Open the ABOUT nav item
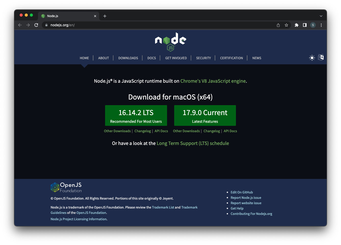Screen dimensions: 341x245 (104, 58)
